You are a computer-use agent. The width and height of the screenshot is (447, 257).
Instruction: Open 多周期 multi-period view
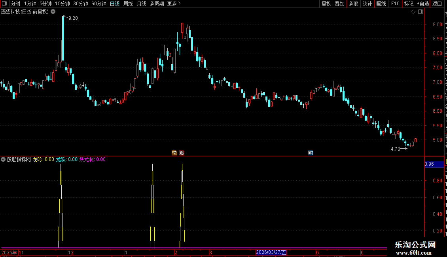(x=157, y=4)
